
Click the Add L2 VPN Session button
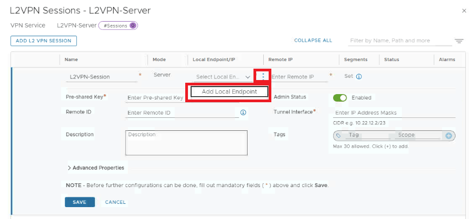(x=44, y=41)
